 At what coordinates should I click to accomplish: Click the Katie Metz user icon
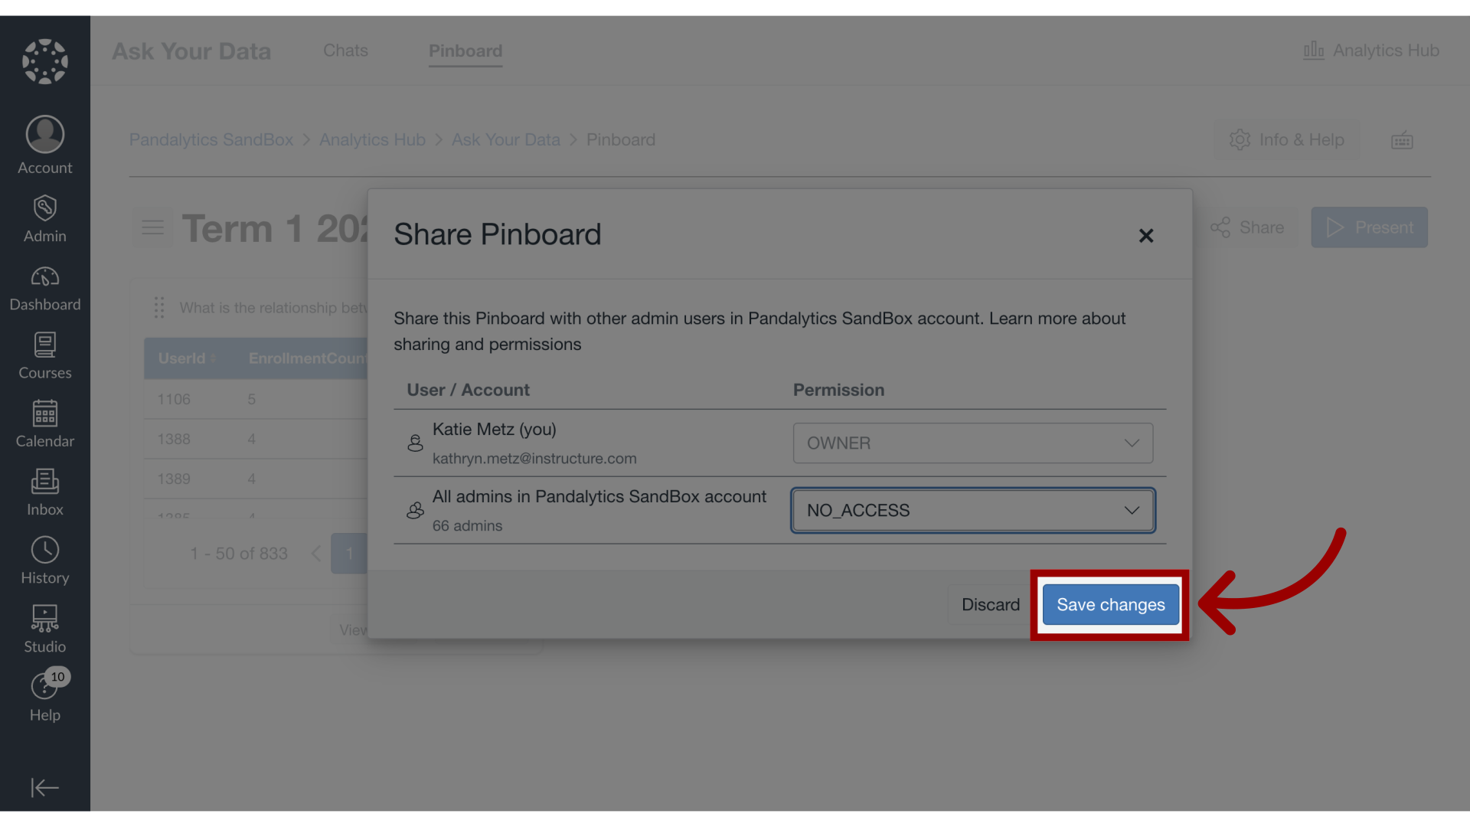415,443
